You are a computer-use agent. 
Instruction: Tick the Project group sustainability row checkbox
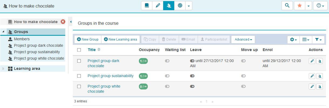(x=79, y=76)
